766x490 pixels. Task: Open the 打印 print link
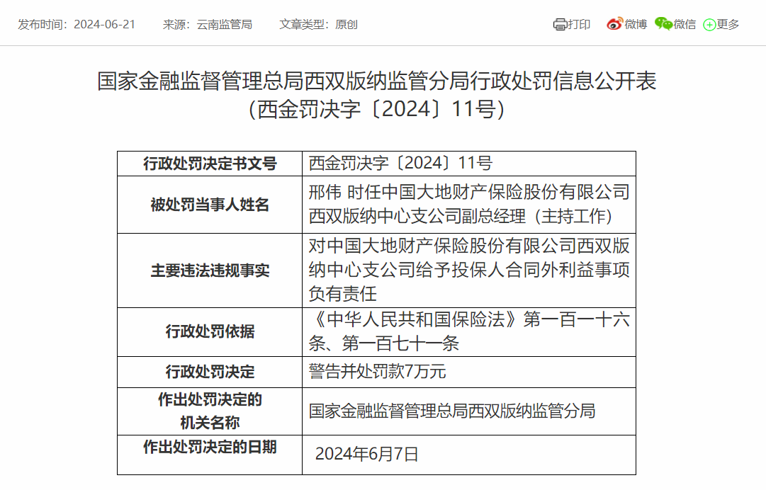pos(579,24)
